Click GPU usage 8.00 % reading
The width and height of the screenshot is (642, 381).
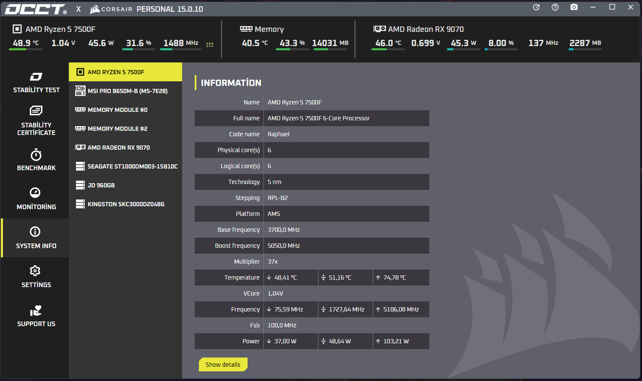click(501, 43)
